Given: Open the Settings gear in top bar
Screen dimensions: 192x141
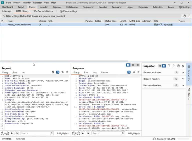Looking at the screenshot, I should click(180, 7).
